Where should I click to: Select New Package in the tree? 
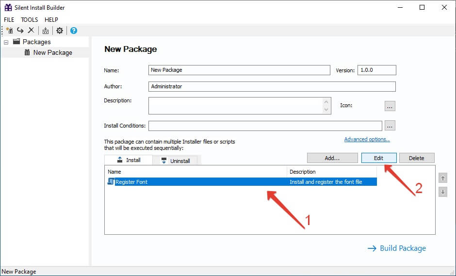tap(53, 53)
